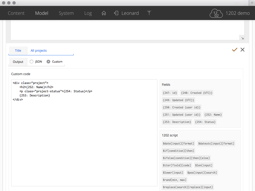Click the upload arrow icon in navbar
Screen dimensions: 255x191
click(x=149, y=13)
